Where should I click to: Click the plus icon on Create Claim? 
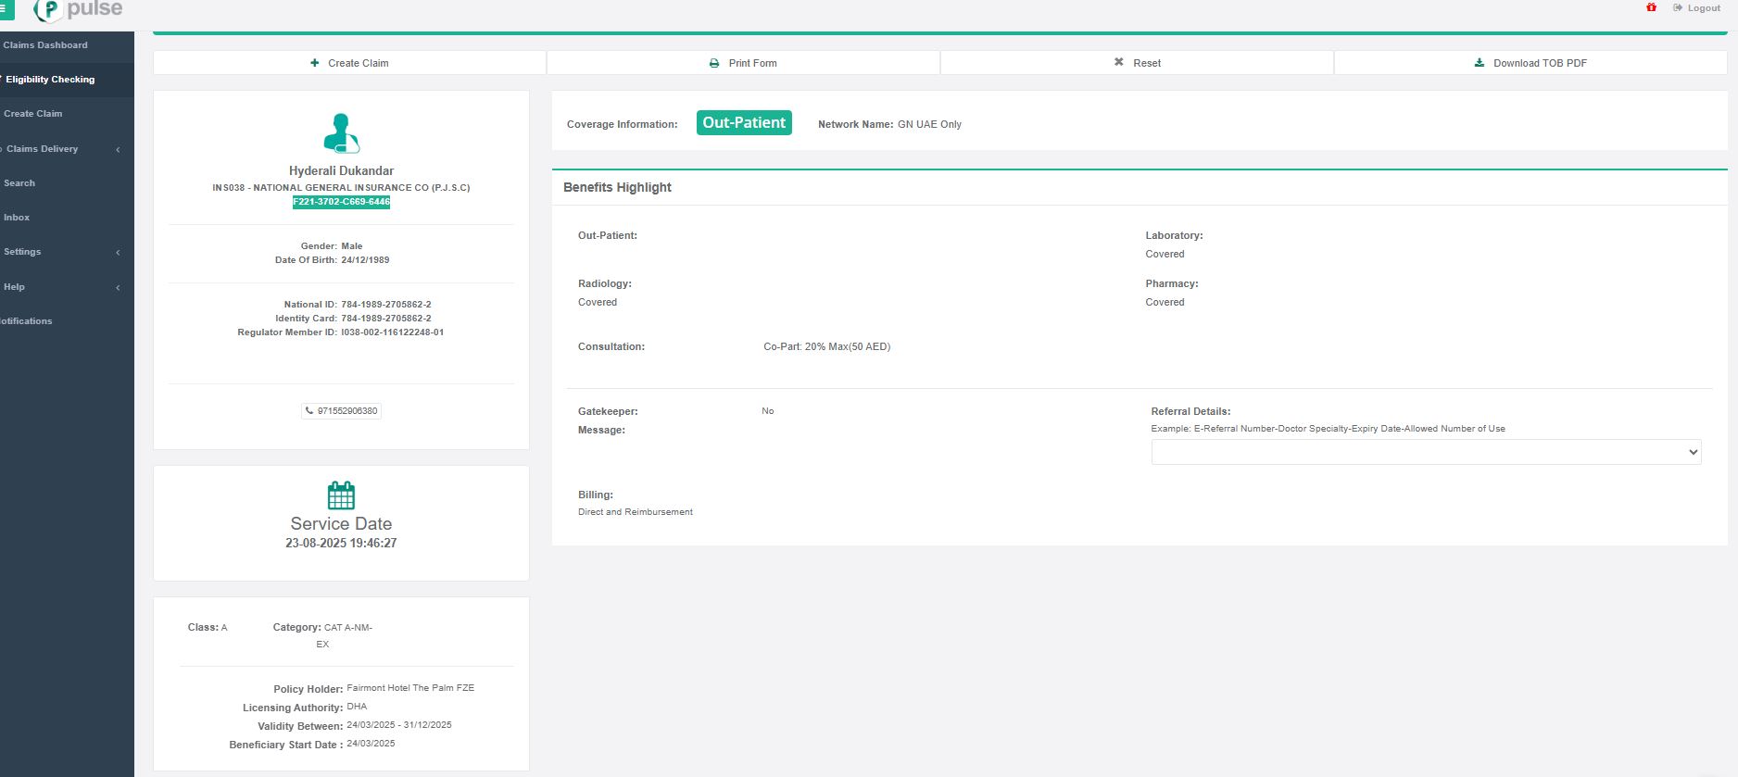coord(315,63)
